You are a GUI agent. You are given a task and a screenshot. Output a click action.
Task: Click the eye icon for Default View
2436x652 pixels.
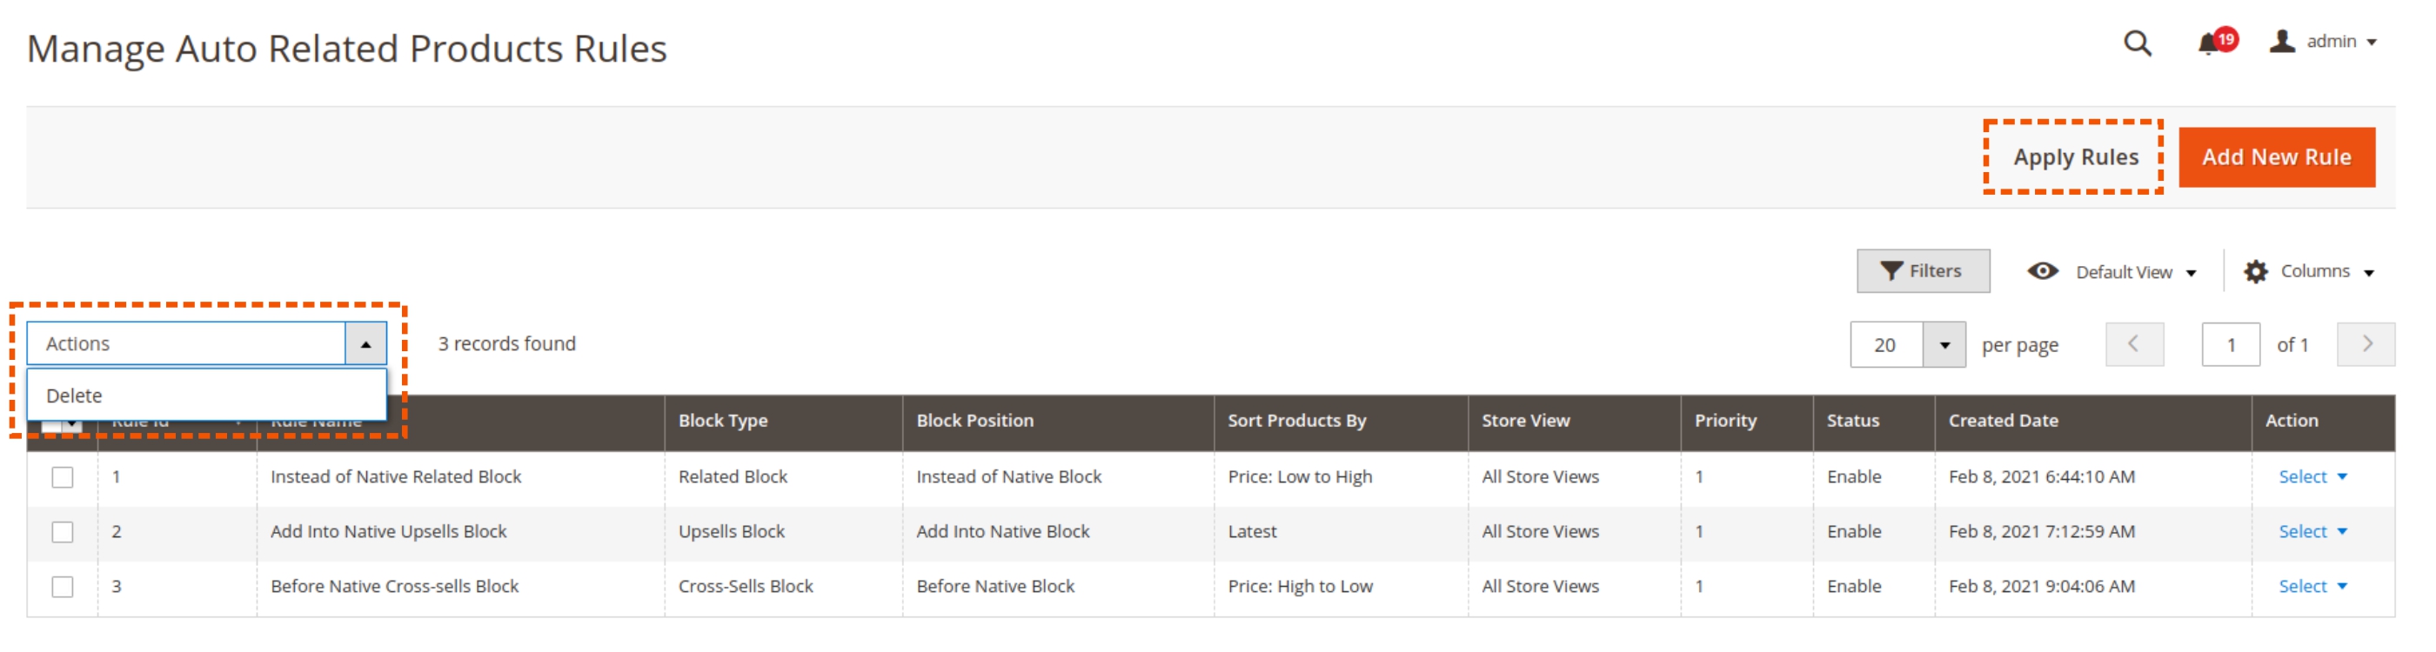pyautogui.click(x=2043, y=272)
